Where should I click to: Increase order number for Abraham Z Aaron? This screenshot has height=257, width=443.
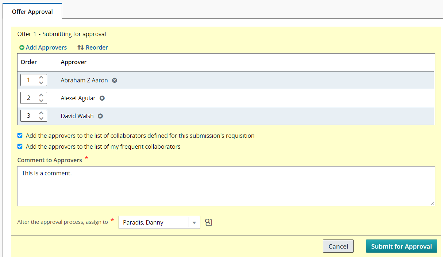tap(41, 77)
